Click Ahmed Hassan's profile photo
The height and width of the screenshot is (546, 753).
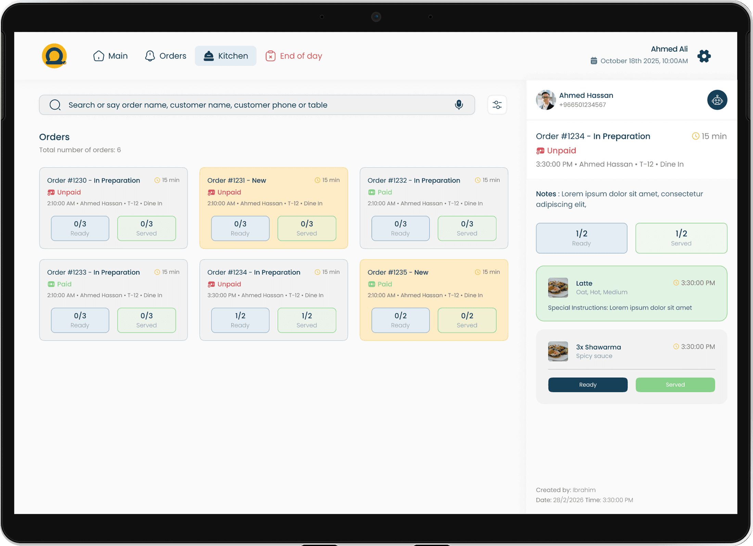(545, 100)
